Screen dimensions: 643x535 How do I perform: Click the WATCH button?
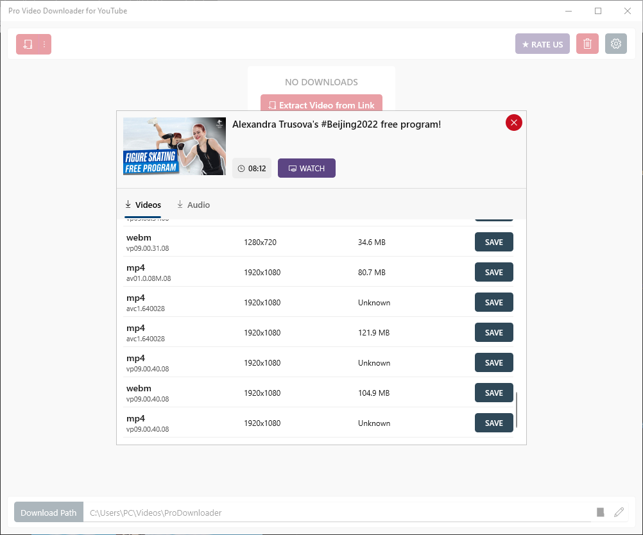[x=306, y=168]
